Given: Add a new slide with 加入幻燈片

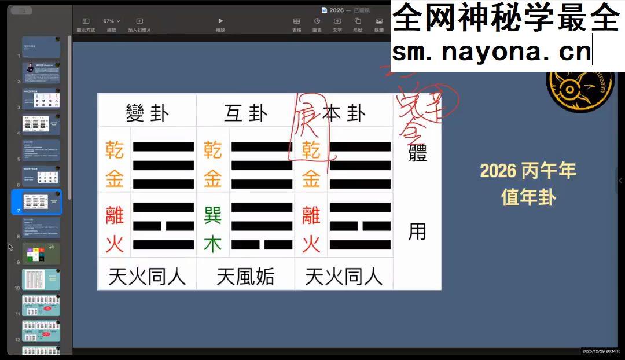Looking at the screenshot, I should 139,21.
